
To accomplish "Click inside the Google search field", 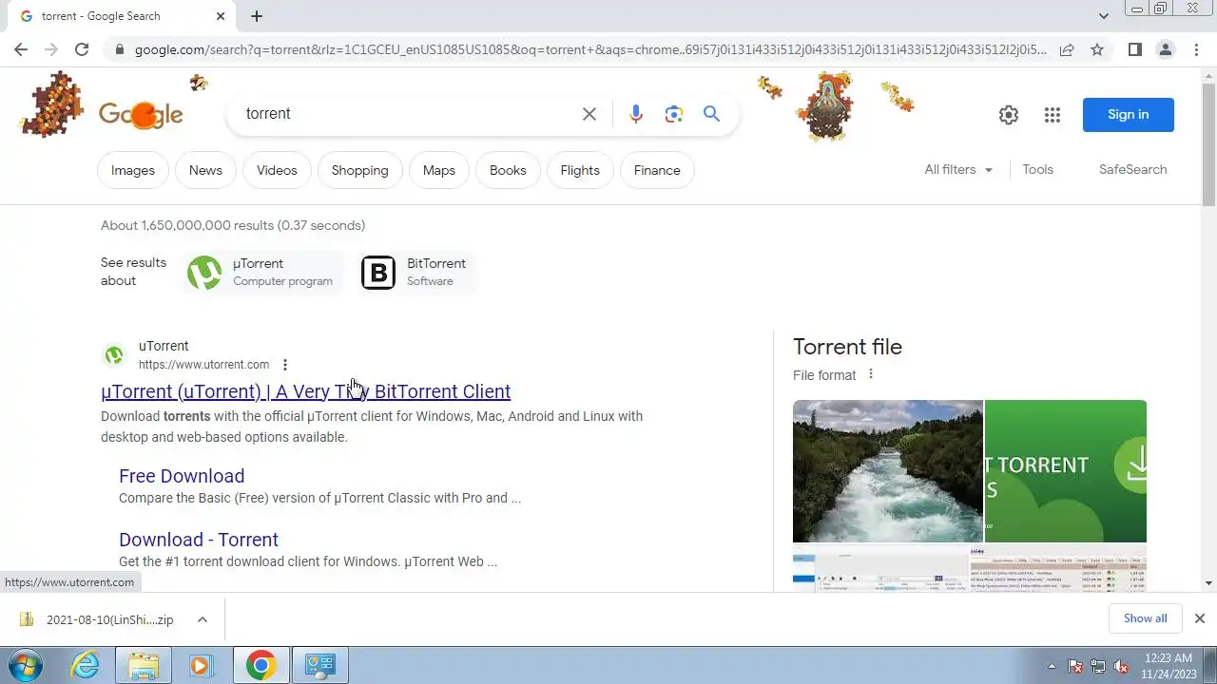I will pyautogui.click(x=409, y=114).
